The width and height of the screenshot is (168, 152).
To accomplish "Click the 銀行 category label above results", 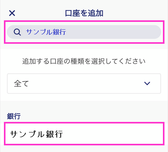I will (14, 116).
